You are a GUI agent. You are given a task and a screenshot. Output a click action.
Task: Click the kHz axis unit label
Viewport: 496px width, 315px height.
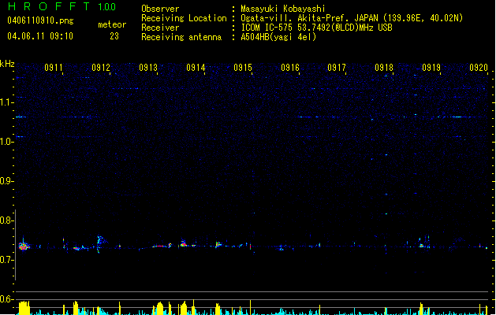click(x=7, y=64)
